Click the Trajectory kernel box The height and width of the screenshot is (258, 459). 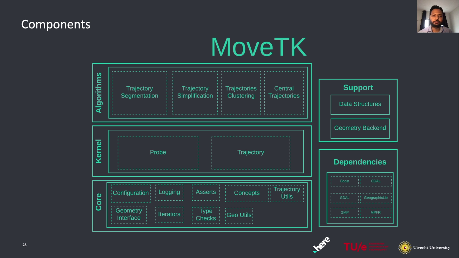250,153
